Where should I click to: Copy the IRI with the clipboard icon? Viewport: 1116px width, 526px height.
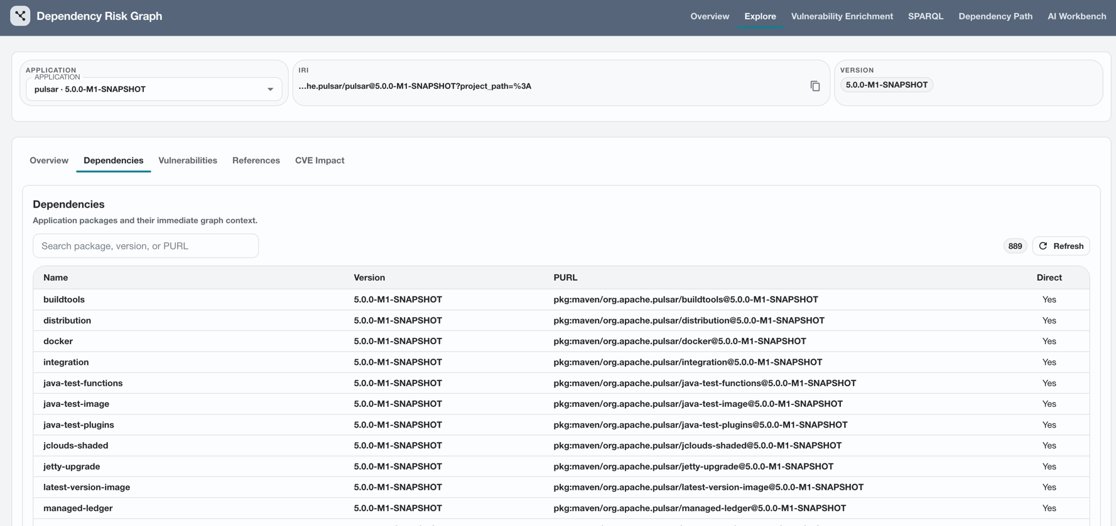815,86
